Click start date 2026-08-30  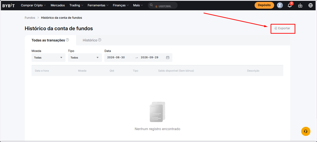(116, 57)
